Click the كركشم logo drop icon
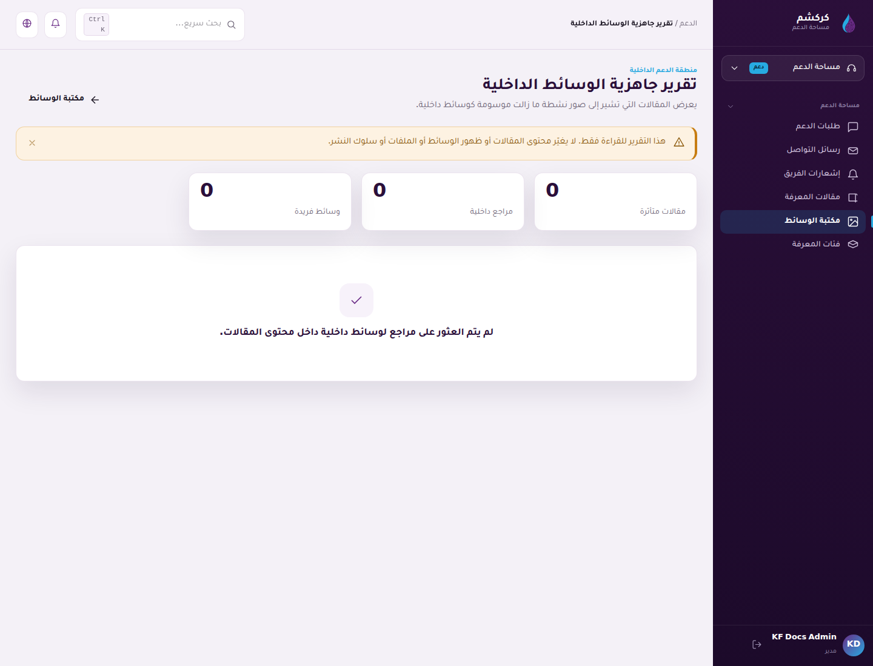 pos(849,24)
